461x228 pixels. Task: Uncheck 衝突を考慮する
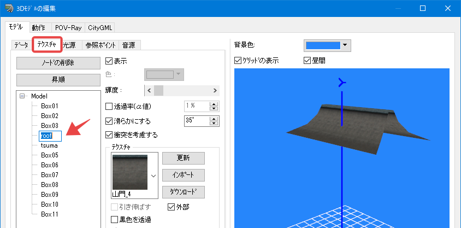coord(109,135)
